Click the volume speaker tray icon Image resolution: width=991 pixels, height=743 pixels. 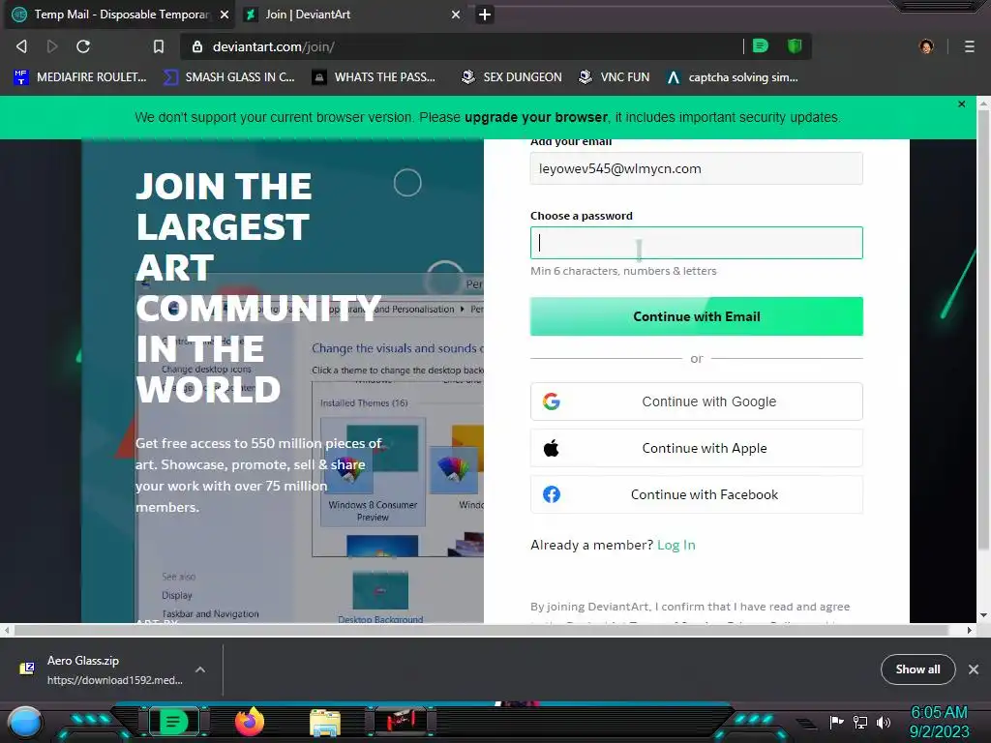click(884, 722)
